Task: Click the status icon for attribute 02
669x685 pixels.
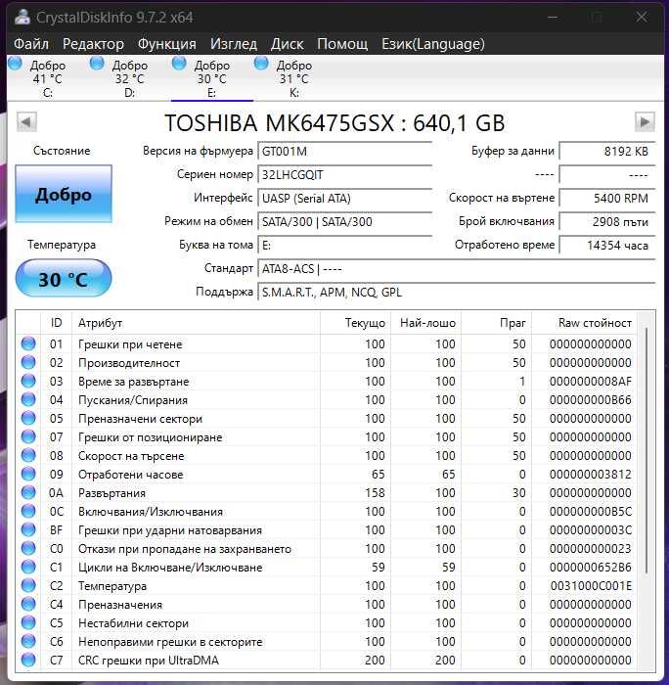Action: [x=28, y=362]
